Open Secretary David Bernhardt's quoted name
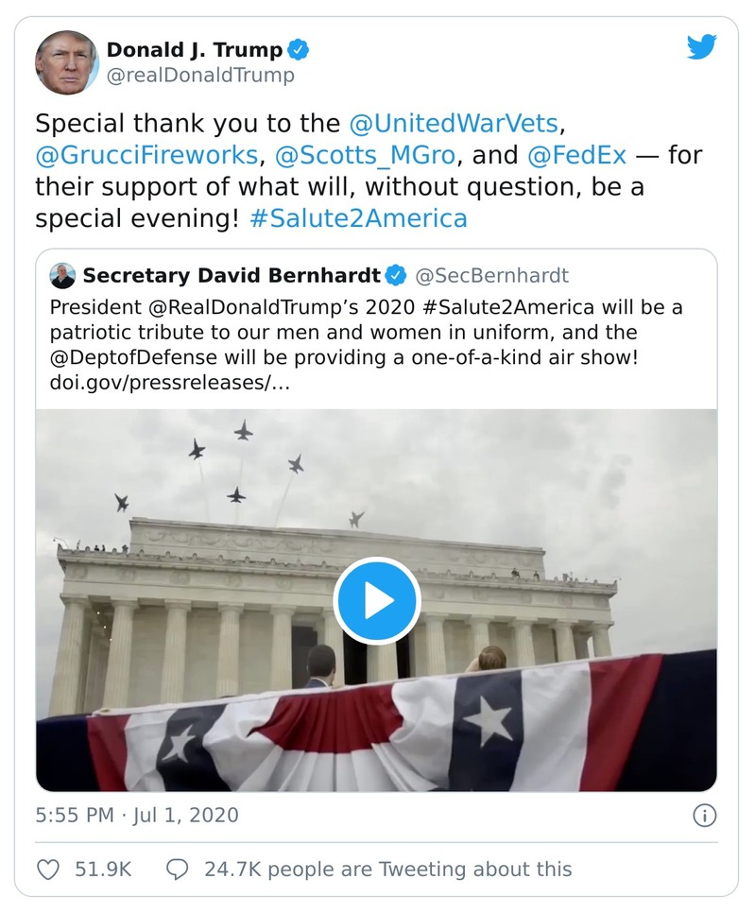 click(232, 275)
